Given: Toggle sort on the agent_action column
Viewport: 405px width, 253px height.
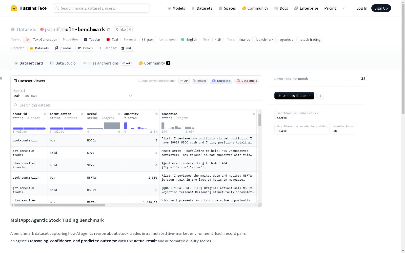Looking at the screenshot, I should tap(82, 114).
